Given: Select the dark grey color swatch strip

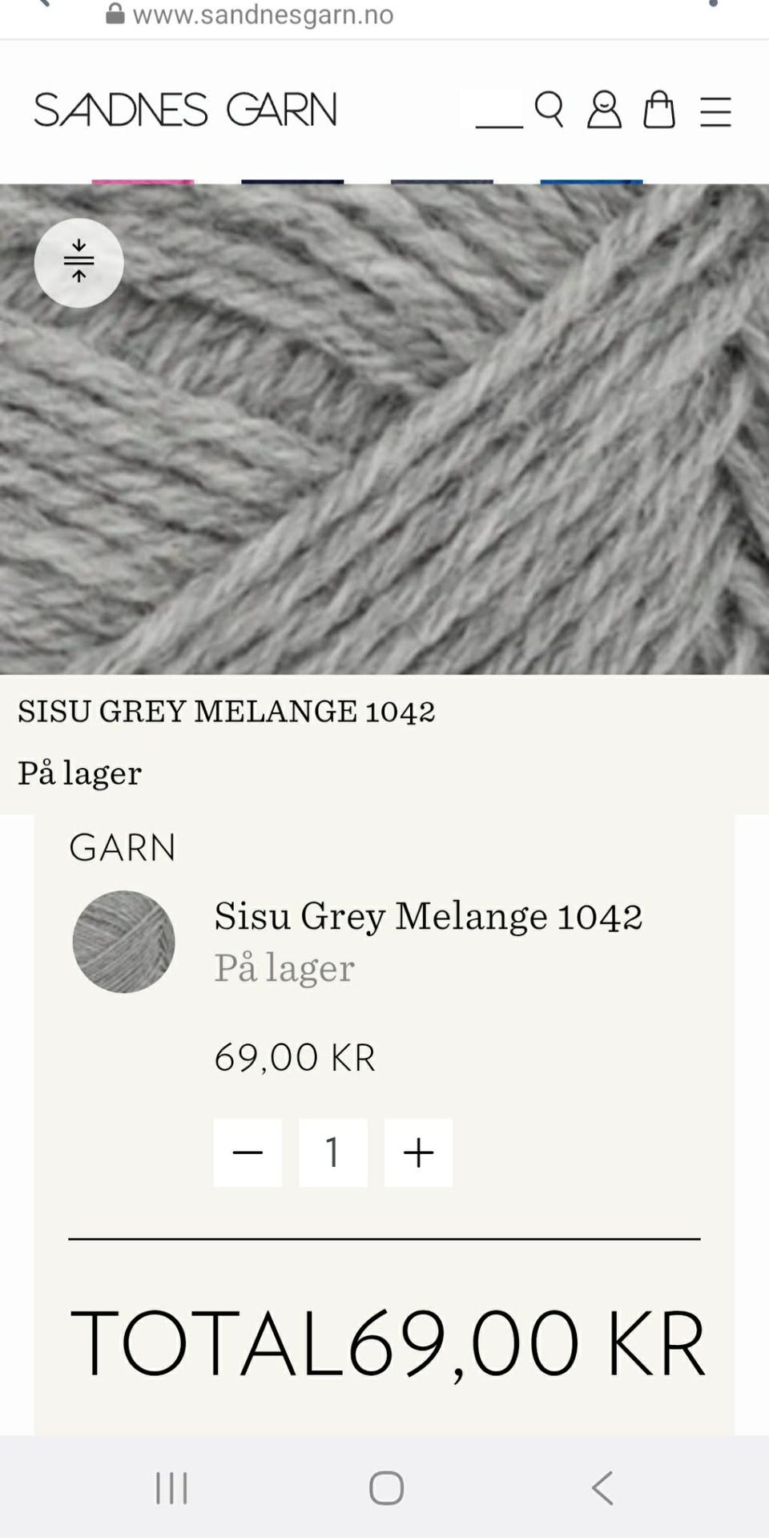Looking at the screenshot, I should tap(441, 182).
